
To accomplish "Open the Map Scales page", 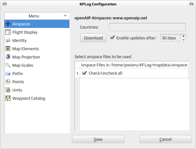I will click(37, 65).
